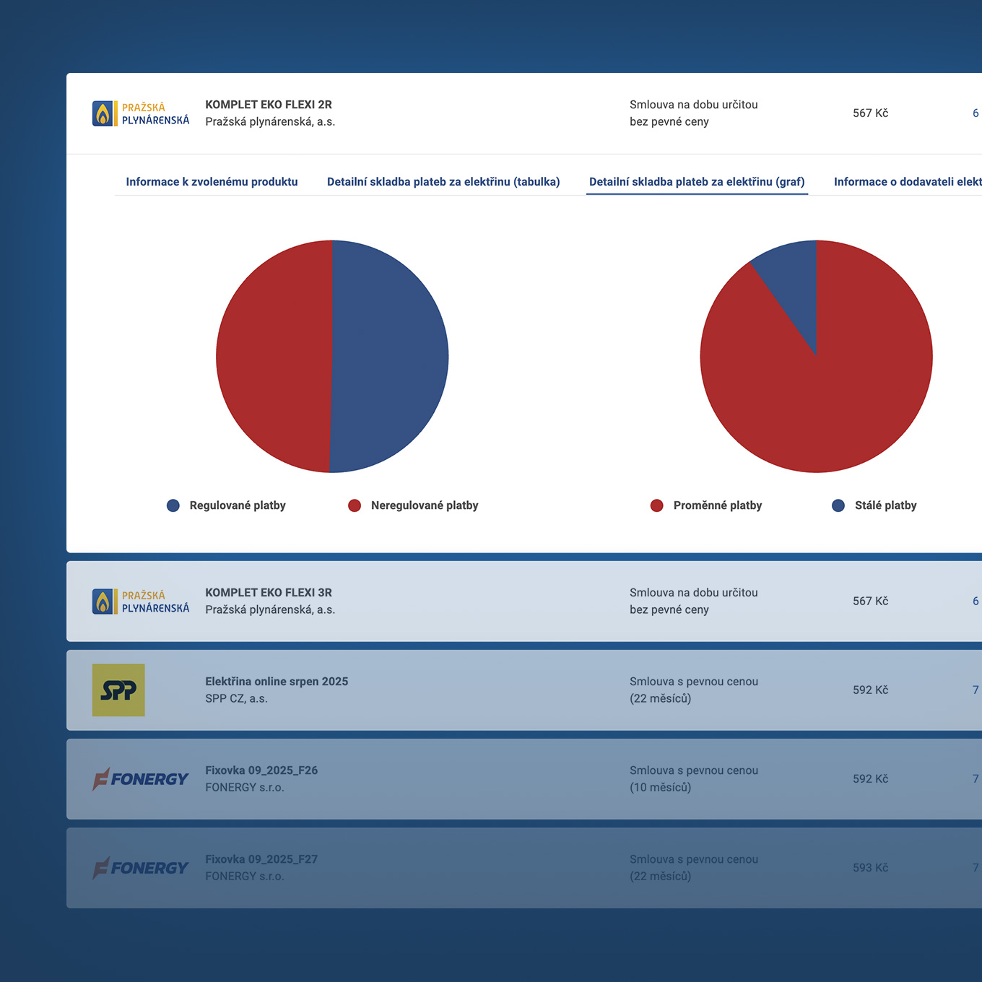This screenshot has height=982, width=982.
Task: Click the Pražská plynárenská logo for FLEXI 3R
Action: pyautogui.click(x=141, y=601)
